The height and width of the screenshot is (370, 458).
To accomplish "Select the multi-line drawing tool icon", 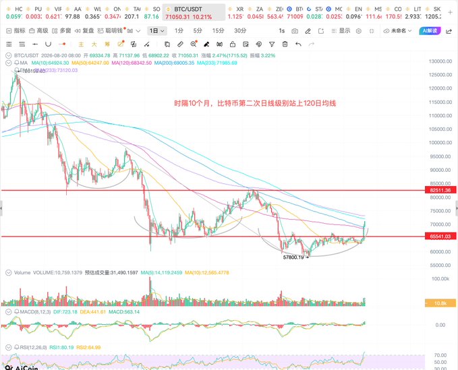I will [x=9, y=44].
